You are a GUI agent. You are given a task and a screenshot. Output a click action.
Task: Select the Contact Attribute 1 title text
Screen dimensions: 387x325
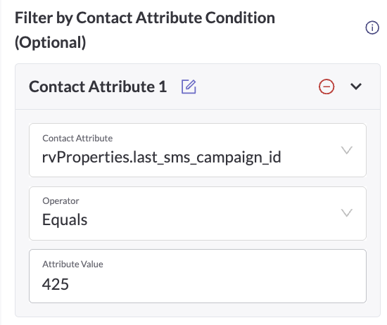pyautogui.click(x=98, y=87)
